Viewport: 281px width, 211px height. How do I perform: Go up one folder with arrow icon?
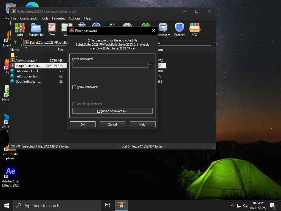click(x=15, y=42)
